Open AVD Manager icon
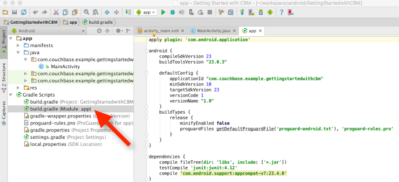Viewport: 399px width, 182px height. pyautogui.click(x=252, y=12)
